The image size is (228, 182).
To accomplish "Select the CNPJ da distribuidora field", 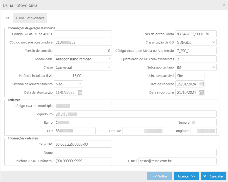I will coord(196,34).
